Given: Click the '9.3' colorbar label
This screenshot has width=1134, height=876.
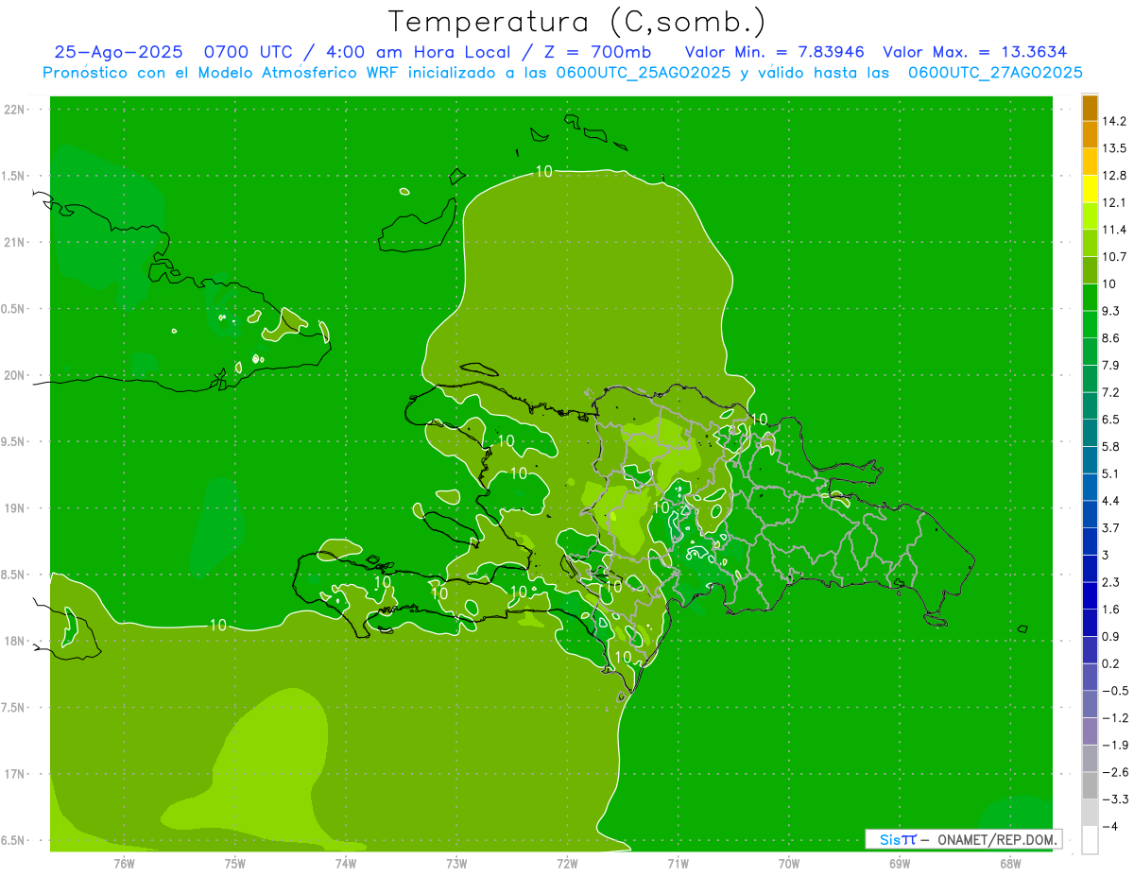Looking at the screenshot, I should click(x=1110, y=311).
